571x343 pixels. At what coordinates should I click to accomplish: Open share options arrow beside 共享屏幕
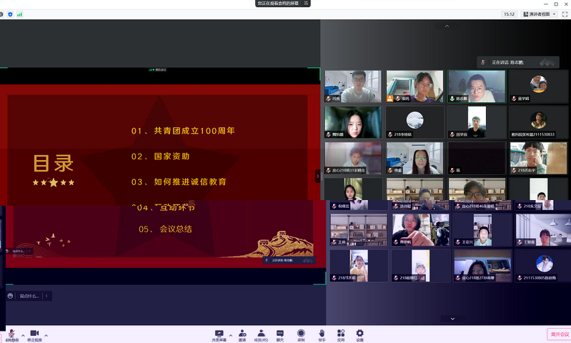[x=231, y=335]
